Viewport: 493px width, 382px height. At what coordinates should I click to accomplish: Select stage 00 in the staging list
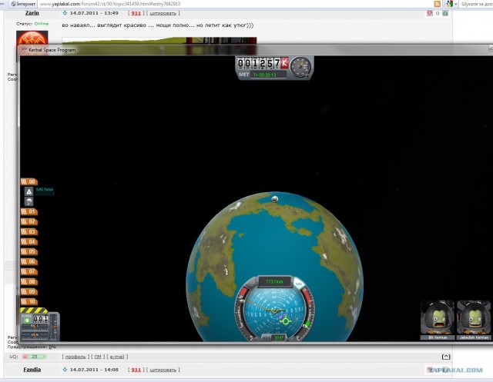point(29,181)
